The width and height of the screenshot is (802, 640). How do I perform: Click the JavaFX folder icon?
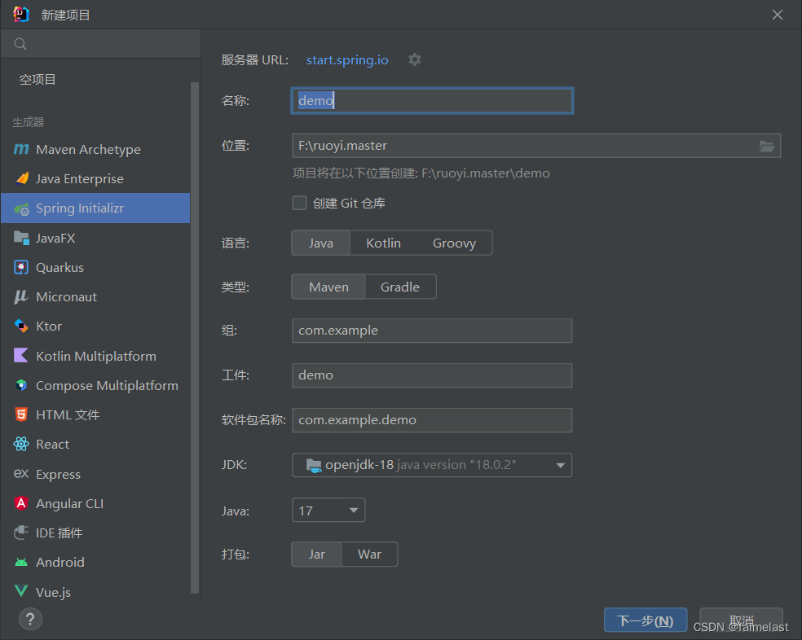click(21, 238)
